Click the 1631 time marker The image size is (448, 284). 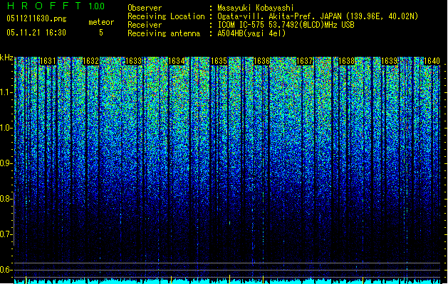click(48, 61)
